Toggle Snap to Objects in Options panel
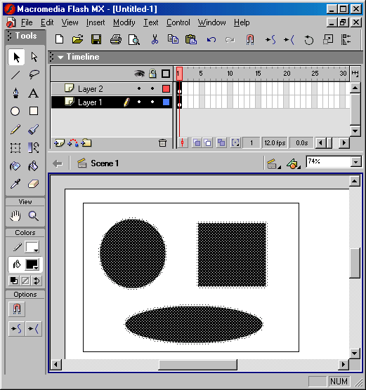 coord(17,309)
